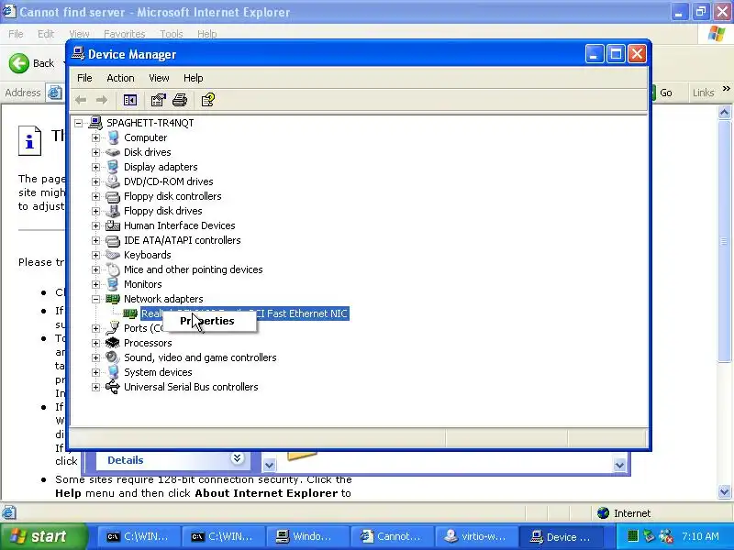Click the Realtek NIC device icon

pyautogui.click(x=130, y=313)
